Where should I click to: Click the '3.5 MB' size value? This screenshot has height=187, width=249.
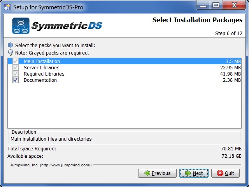point(233,62)
